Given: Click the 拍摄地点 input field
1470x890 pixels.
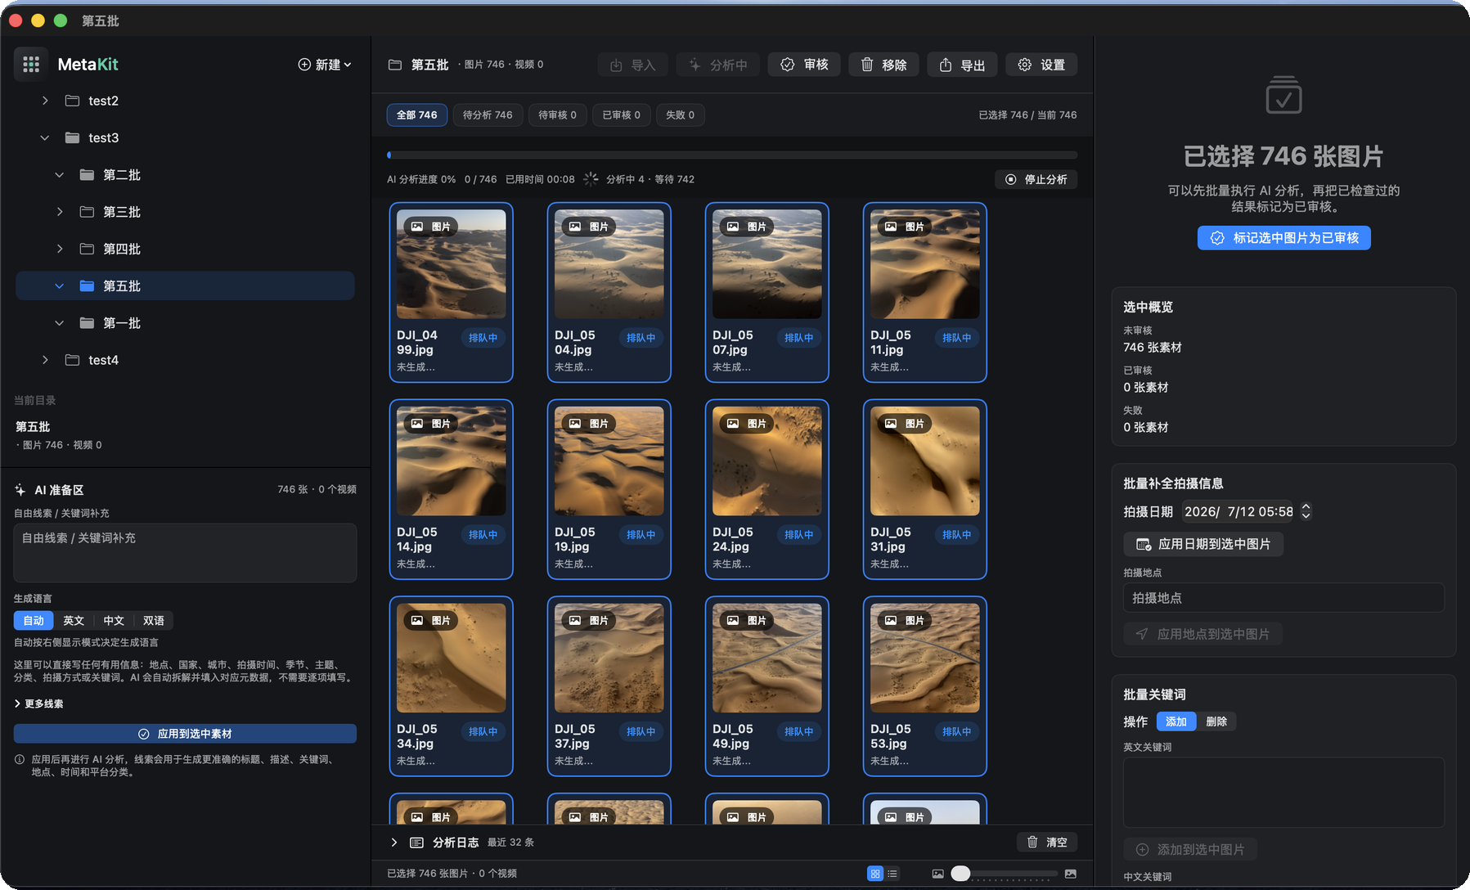Looking at the screenshot, I should point(1284,598).
